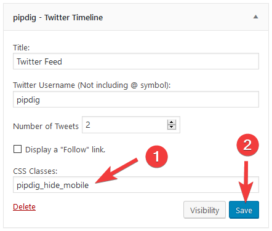Collapse the Twitter Timeline widget with triangle arrow

coord(255,17)
